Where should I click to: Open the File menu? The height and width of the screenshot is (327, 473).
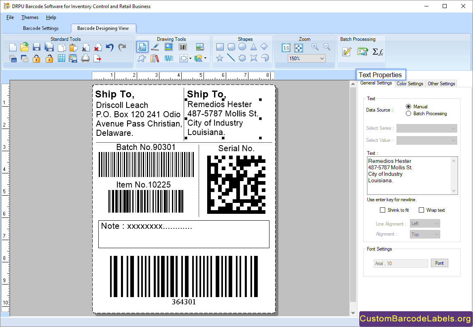(10, 17)
